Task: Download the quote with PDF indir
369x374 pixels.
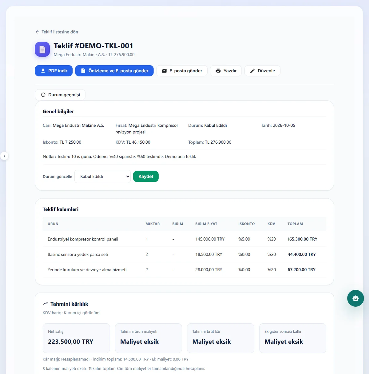Action: [x=54, y=71]
